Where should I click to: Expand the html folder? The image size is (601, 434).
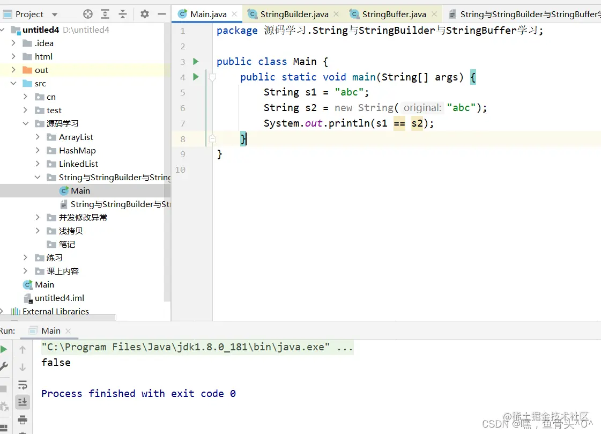coord(13,56)
